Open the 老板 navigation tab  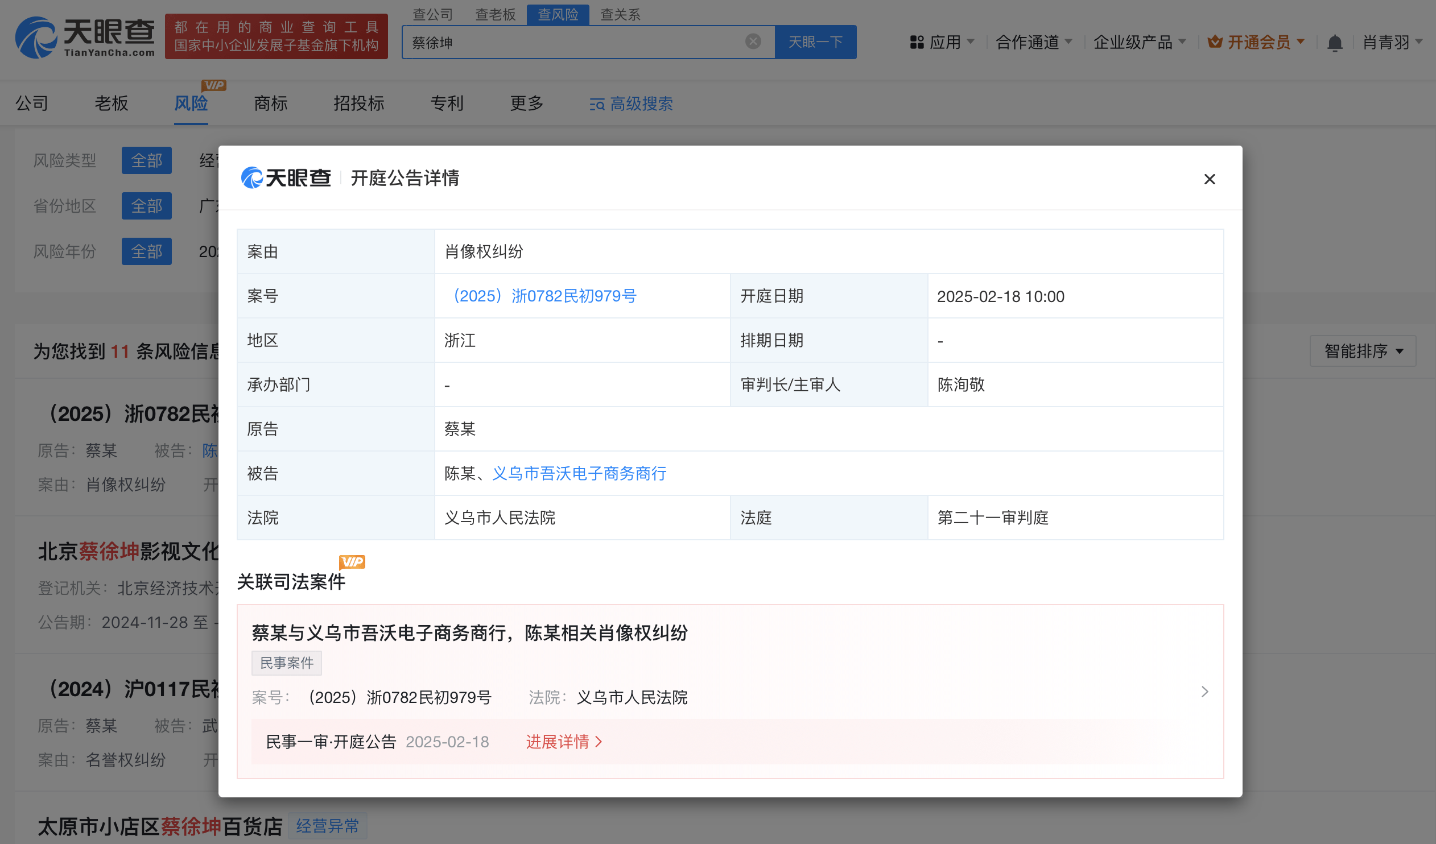pos(111,103)
